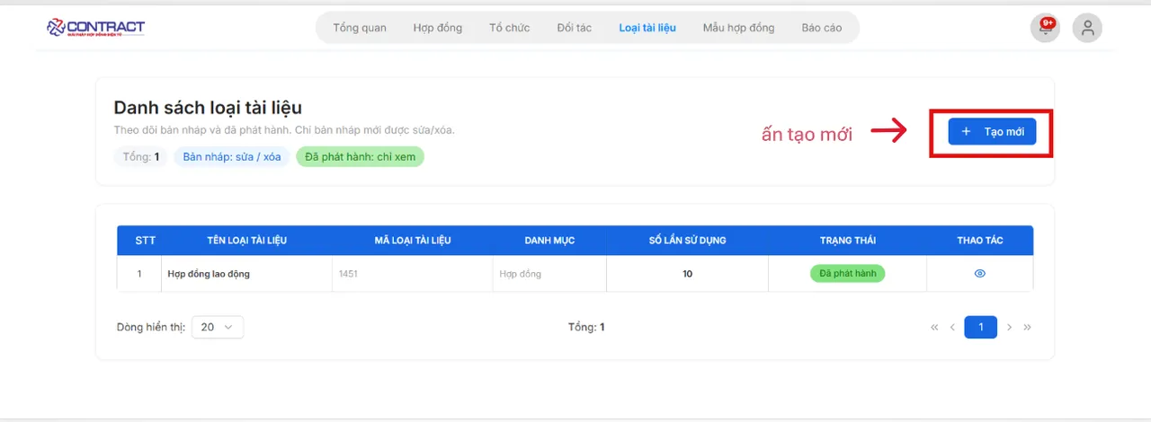Select the Đối tác tab
The image size is (1151, 422).
(574, 28)
